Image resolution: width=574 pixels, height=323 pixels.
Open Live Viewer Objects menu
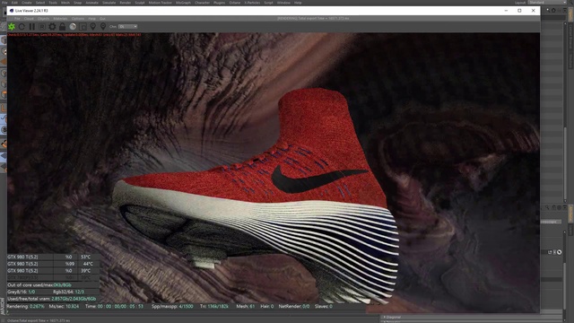(43, 19)
